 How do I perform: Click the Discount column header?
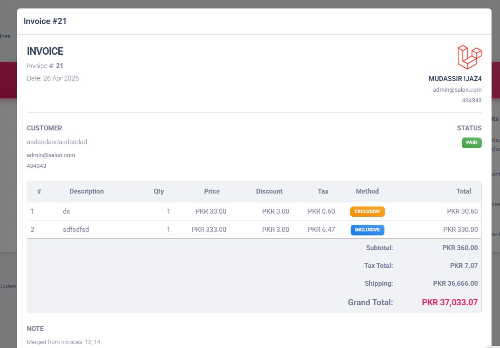coord(269,191)
